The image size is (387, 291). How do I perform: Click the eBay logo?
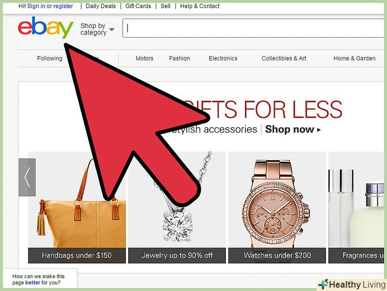coord(46,28)
